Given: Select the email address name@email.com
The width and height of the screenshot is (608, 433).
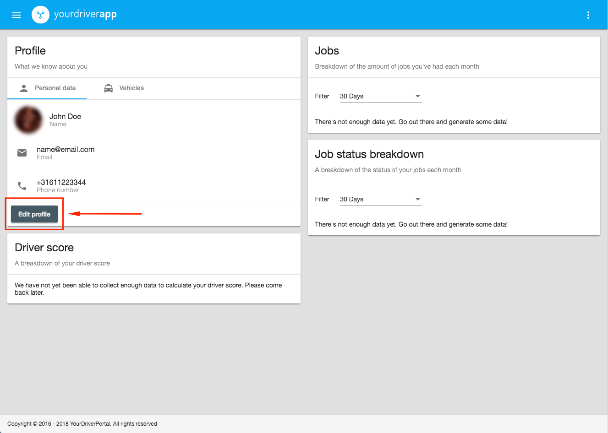Looking at the screenshot, I should click(x=65, y=149).
